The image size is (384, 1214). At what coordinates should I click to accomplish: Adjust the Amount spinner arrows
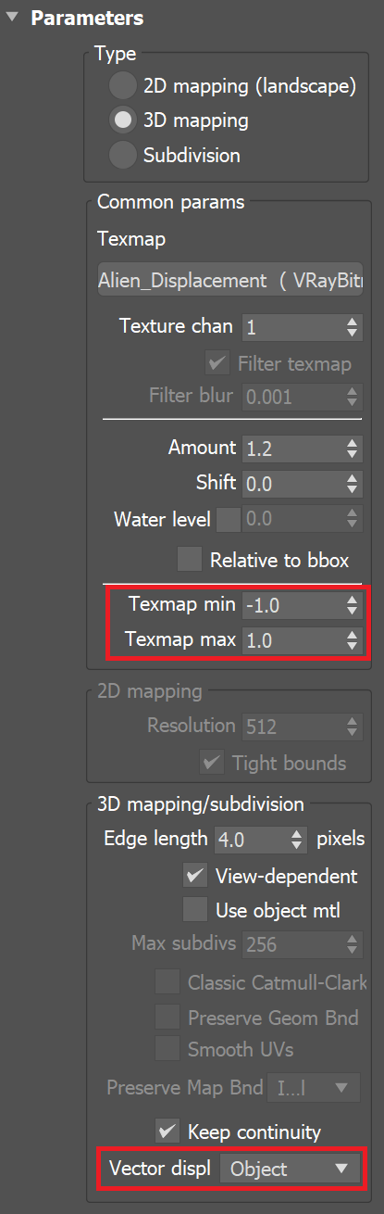click(352, 449)
